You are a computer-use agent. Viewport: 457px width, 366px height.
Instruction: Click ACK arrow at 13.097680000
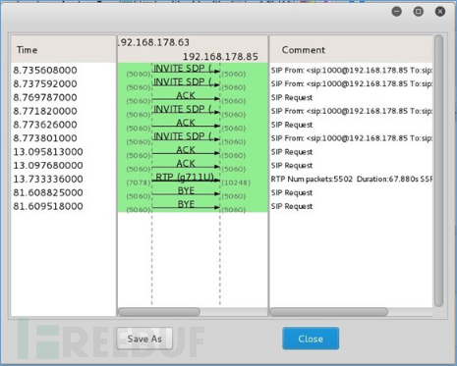(x=186, y=164)
